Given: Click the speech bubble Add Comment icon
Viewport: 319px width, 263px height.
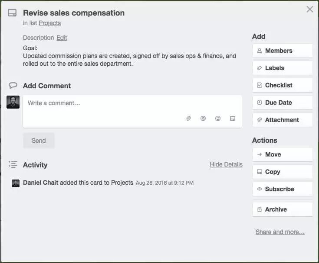Looking at the screenshot, I should click(13, 85).
